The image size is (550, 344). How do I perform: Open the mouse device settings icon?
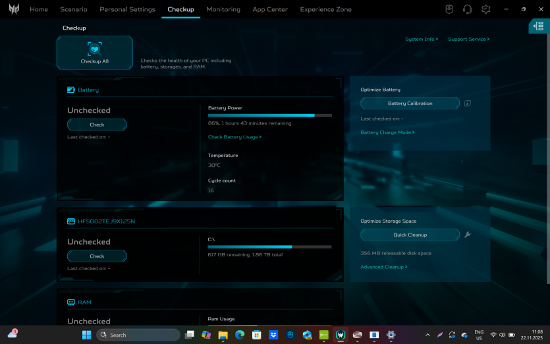pos(449,9)
